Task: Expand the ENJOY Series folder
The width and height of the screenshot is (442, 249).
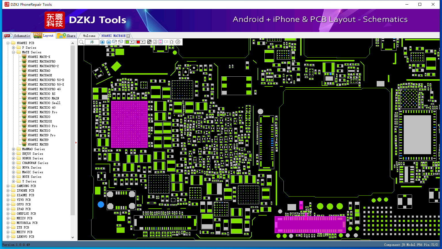Action: 13,154
